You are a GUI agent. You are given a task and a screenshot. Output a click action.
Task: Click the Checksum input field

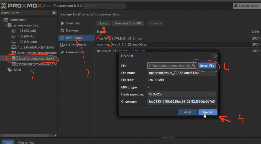182,102
